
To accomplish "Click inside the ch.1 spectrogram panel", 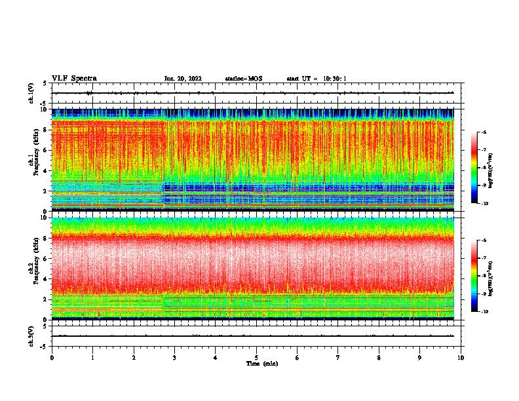I will [252, 160].
